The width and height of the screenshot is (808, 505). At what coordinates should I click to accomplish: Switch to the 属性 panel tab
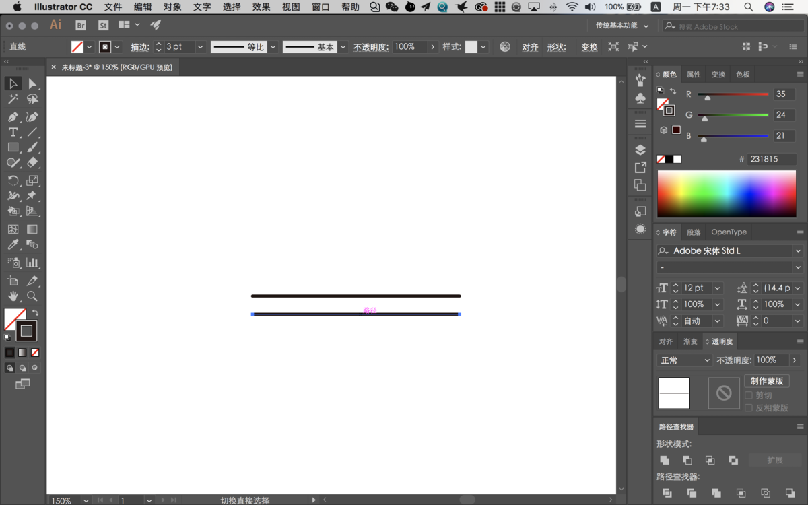point(694,75)
